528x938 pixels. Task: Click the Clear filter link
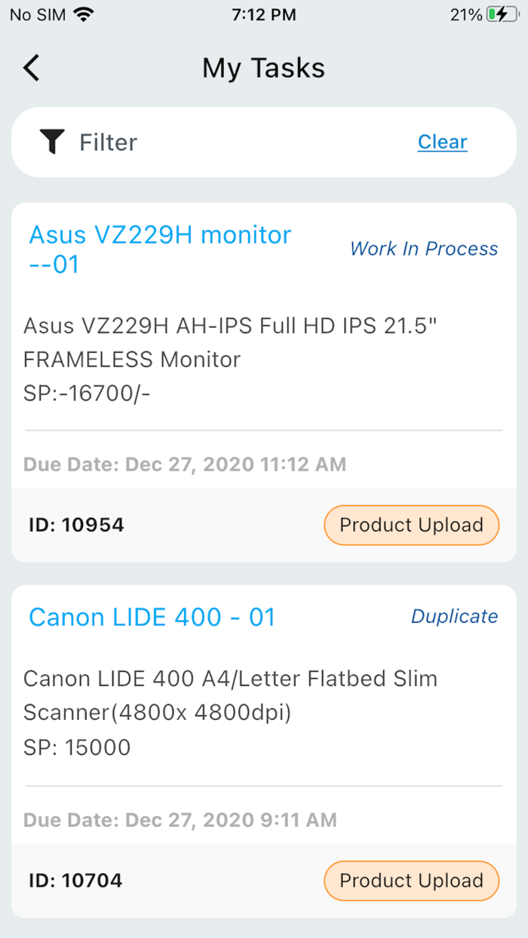pyautogui.click(x=442, y=142)
